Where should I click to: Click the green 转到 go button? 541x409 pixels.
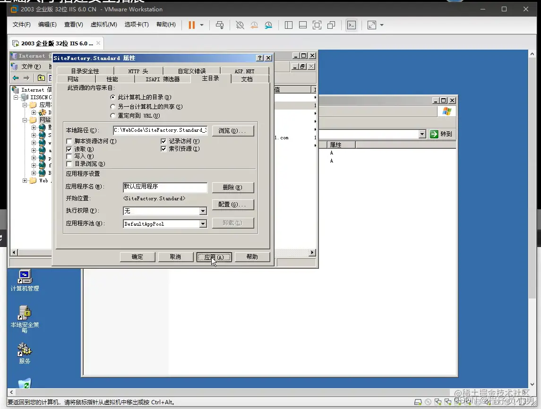(x=441, y=134)
